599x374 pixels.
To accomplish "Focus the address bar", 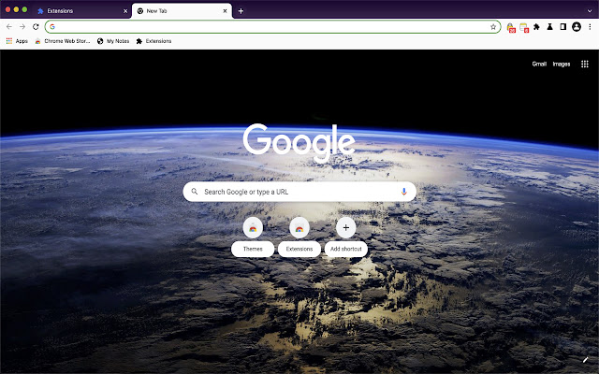I will tap(272, 27).
